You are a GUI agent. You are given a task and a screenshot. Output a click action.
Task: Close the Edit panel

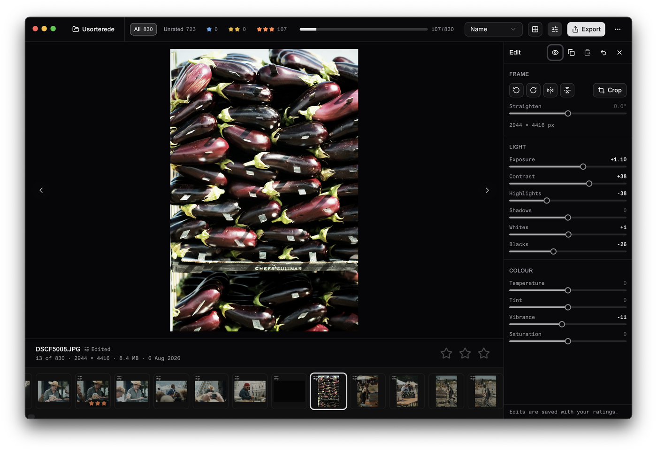pyautogui.click(x=619, y=53)
